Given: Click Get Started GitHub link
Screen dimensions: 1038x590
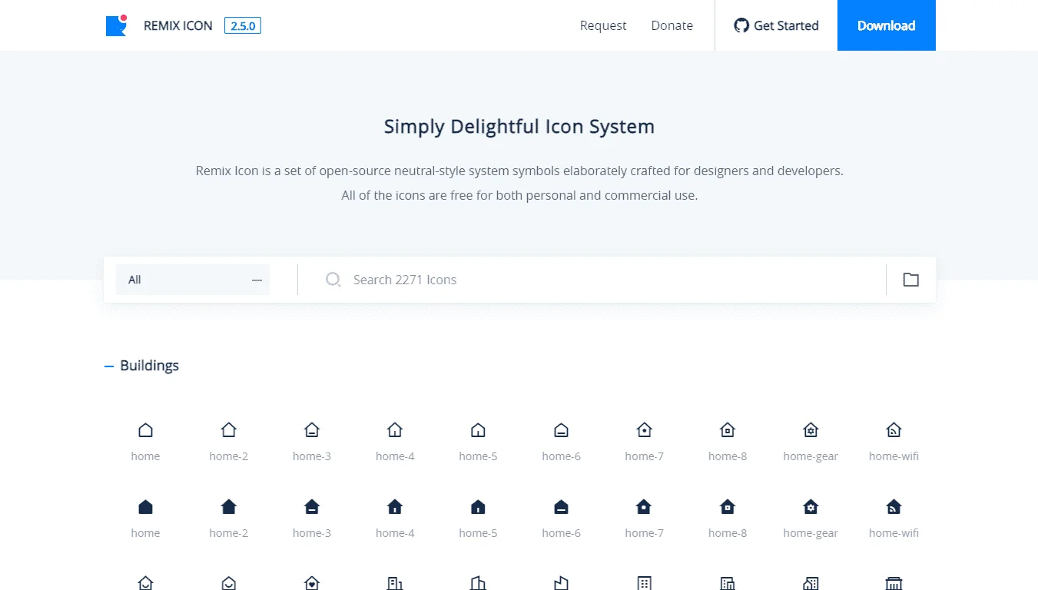Looking at the screenshot, I should (x=776, y=25).
